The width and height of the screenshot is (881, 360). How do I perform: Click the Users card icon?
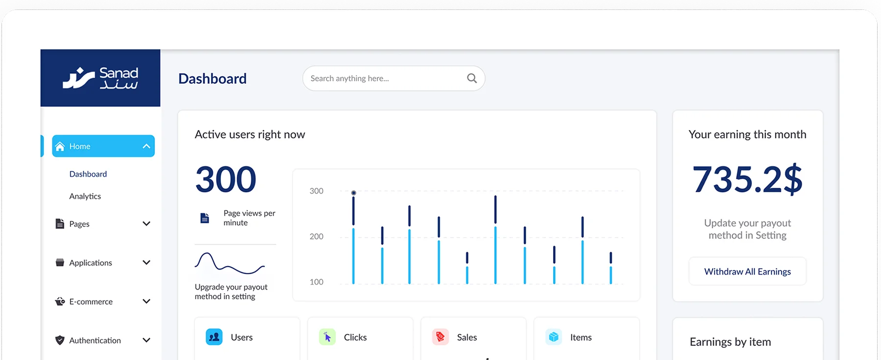(214, 337)
